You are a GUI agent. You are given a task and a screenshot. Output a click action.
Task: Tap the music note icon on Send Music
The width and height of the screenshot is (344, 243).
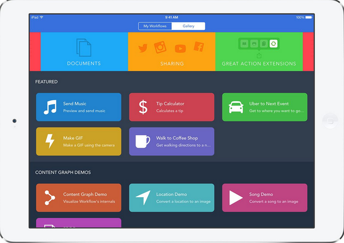point(50,107)
